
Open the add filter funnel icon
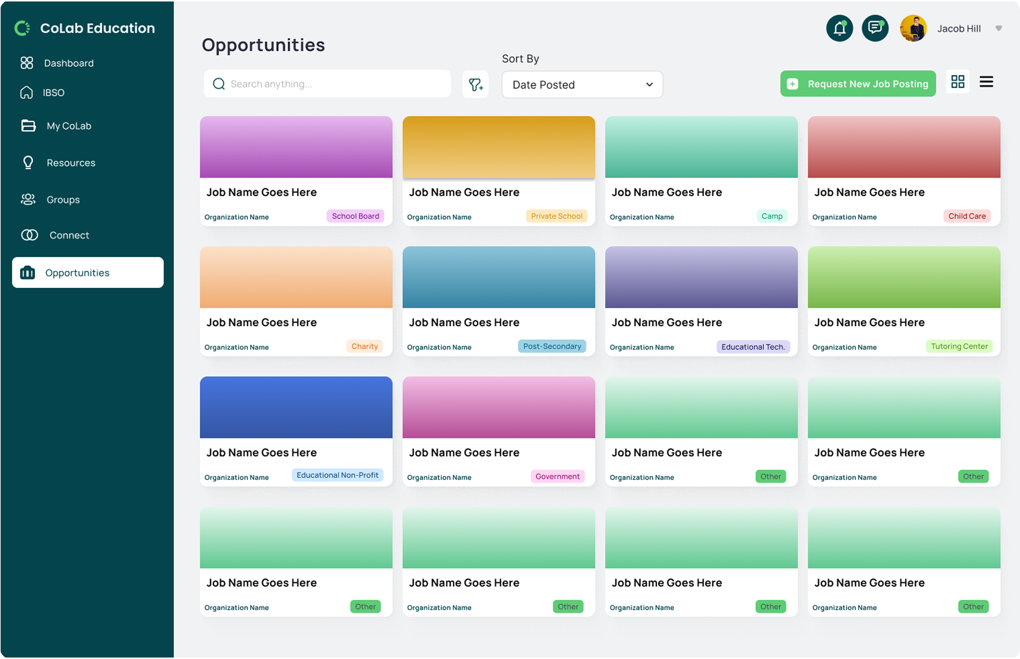coord(475,84)
